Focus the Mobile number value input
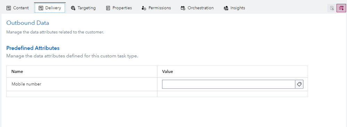The width and height of the screenshot is (347, 127). tap(228, 84)
